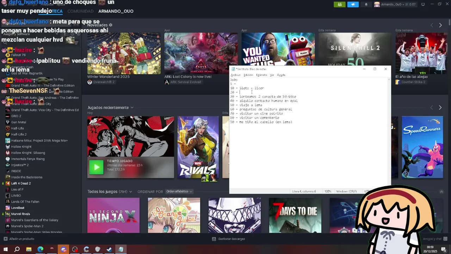Open 7 Days to Die game cover

[295, 215]
